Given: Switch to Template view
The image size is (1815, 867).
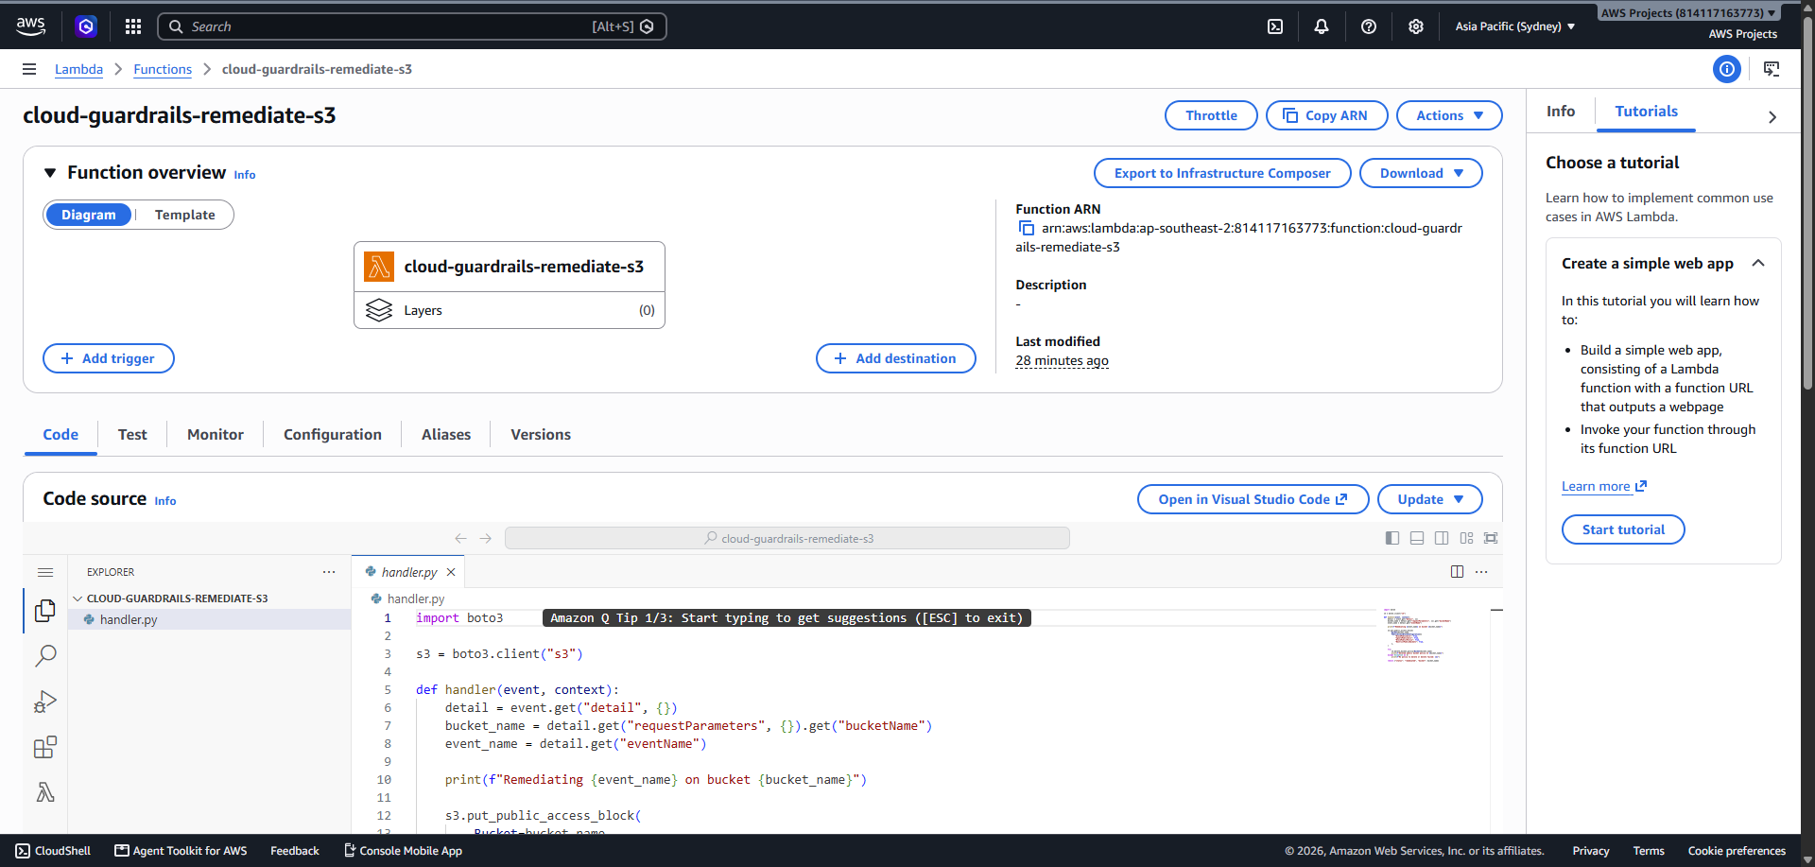Looking at the screenshot, I should click(185, 215).
